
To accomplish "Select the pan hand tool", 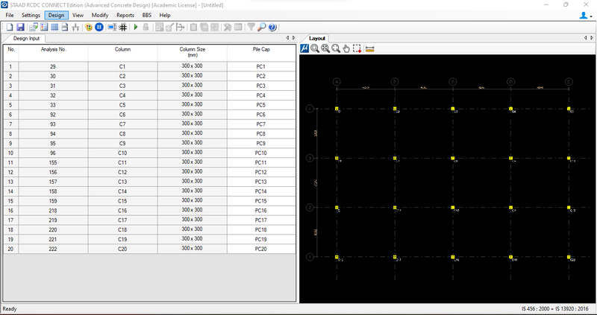I will pyautogui.click(x=346, y=48).
